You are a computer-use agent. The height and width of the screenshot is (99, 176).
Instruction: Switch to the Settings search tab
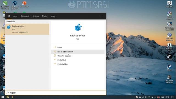(35, 16)
